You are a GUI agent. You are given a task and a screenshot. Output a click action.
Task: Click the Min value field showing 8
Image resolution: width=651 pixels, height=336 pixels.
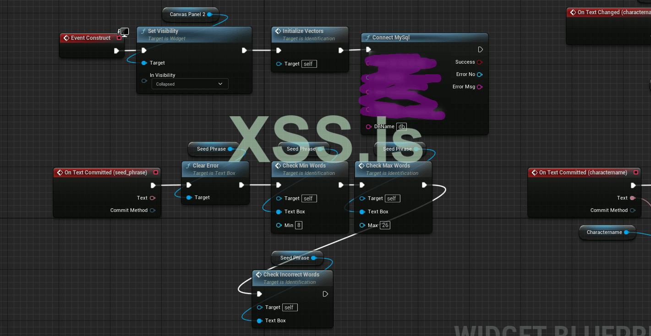tap(299, 225)
